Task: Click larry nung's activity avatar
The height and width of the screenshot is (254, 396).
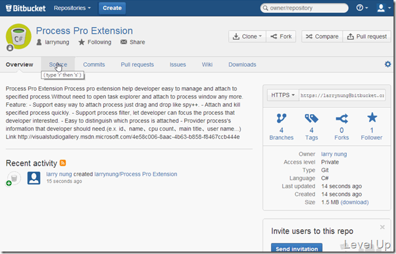Action: click(34, 178)
